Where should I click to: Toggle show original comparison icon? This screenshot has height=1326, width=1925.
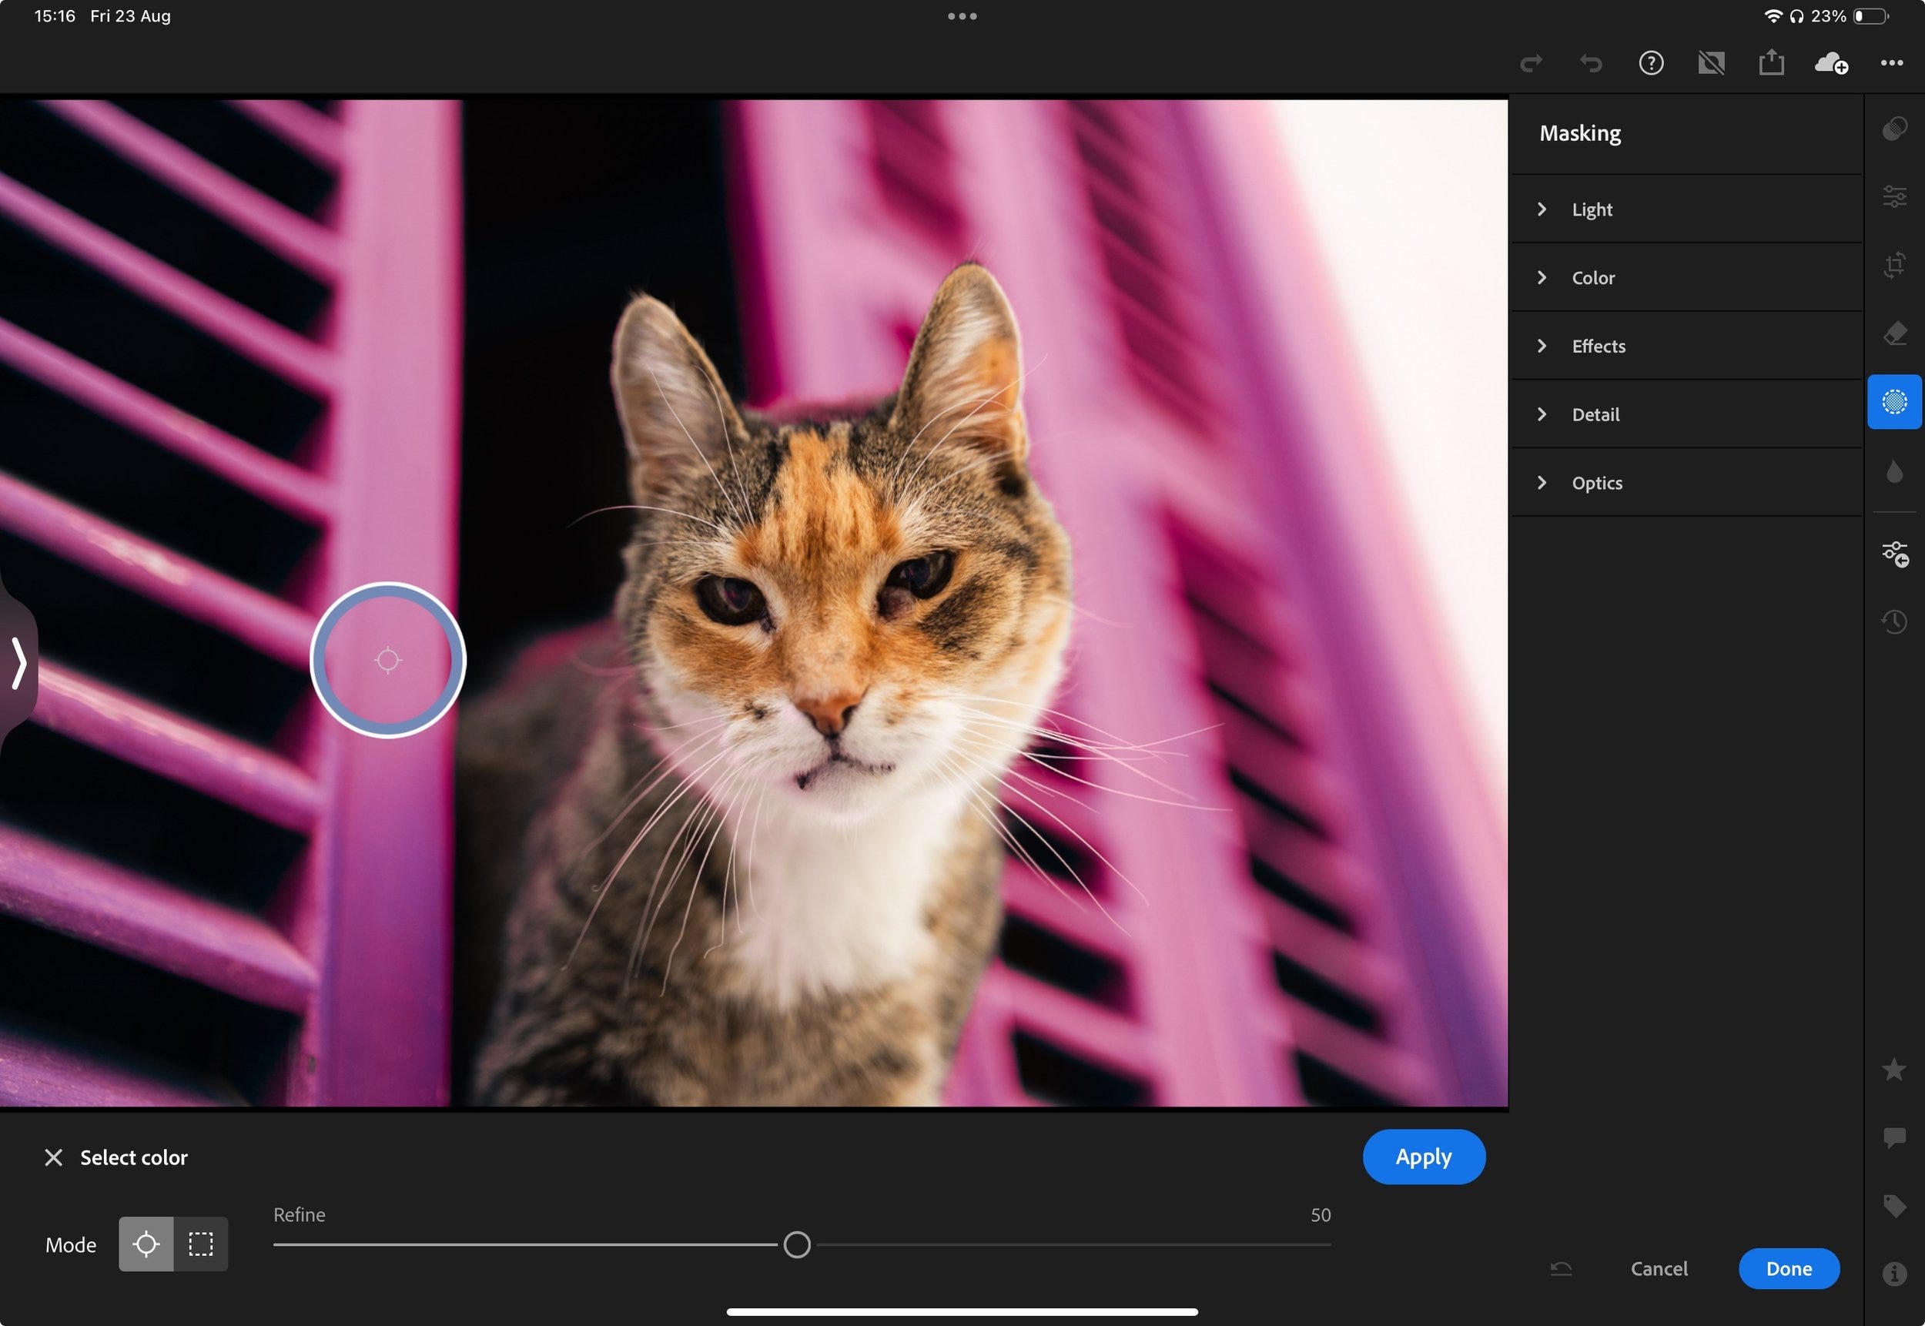(1711, 63)
